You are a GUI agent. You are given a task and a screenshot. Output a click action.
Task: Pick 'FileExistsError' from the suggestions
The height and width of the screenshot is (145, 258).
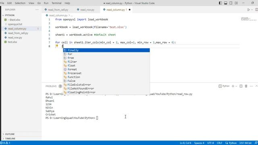coord(106,85)
